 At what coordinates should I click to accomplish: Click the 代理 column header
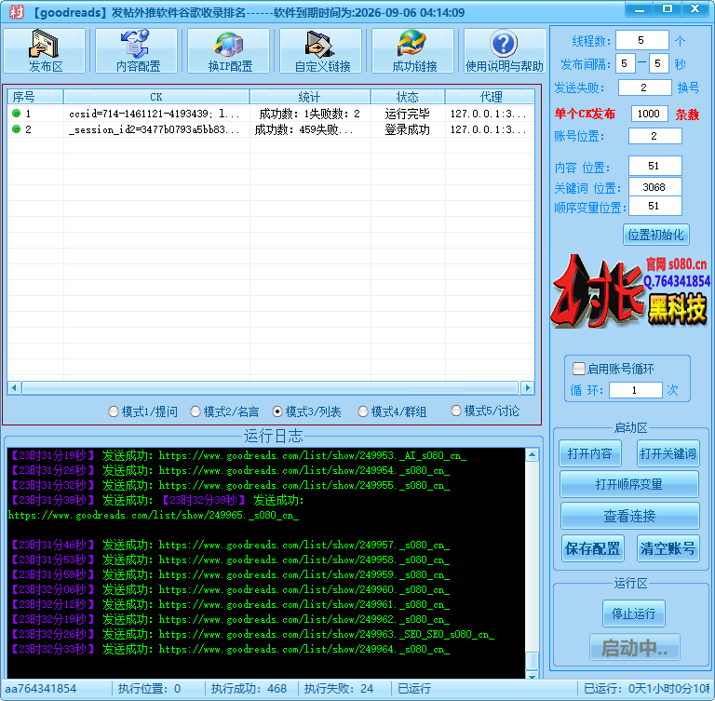491,97
